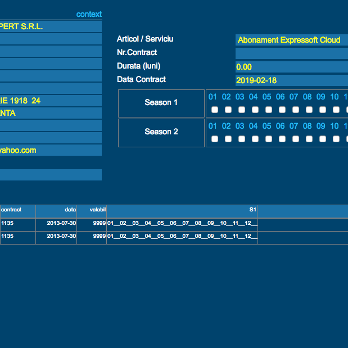Screen dimensions: 348x348
Task: Click the context link
Action: (x=89, y=14)
